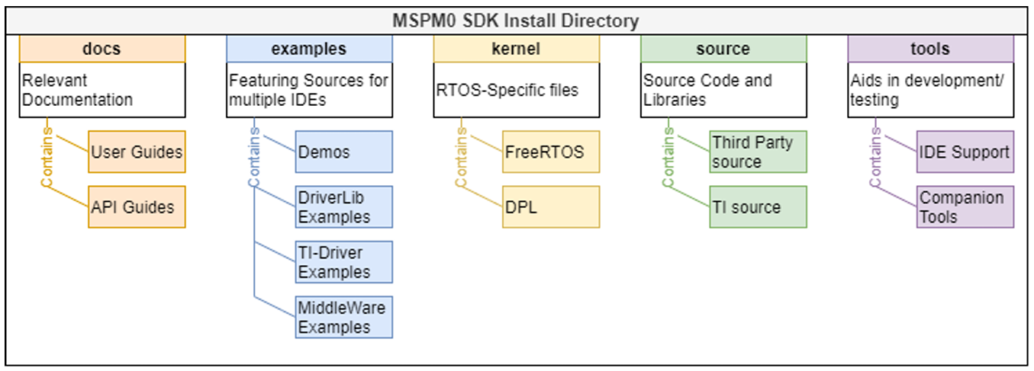Open the API Guides box
Image resolution: width=1034 pixels, height=371 pixels.
point(137,206)
